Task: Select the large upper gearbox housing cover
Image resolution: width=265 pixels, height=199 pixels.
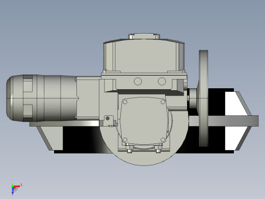Action: [x=144, y=56]
